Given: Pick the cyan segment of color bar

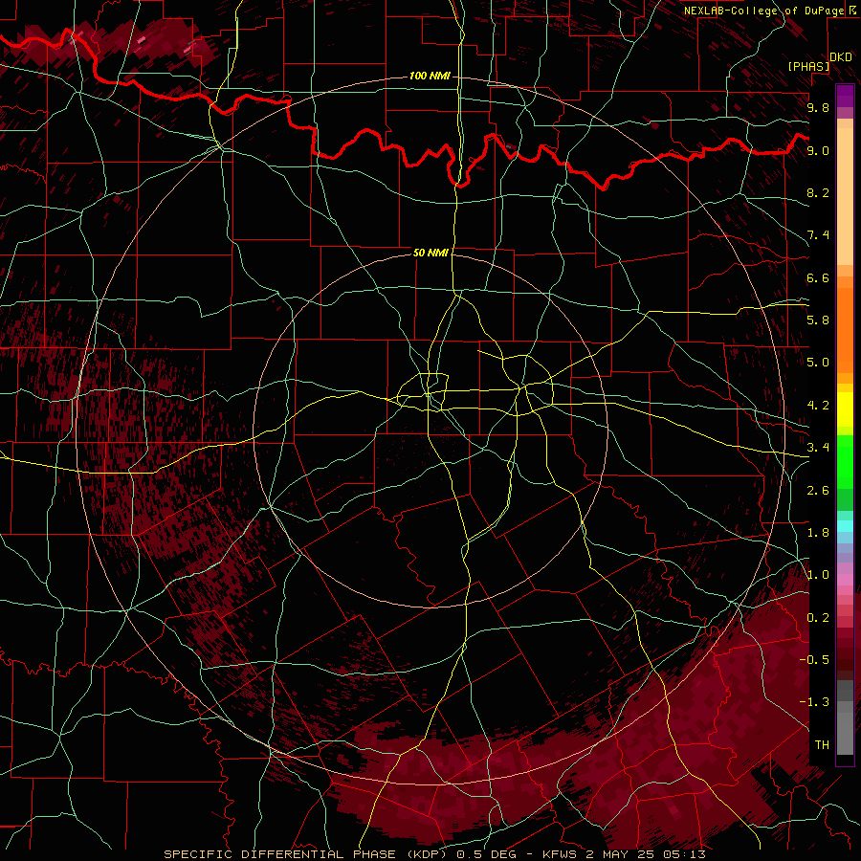Looking at the screenshot, I should [x=845, y=526].
